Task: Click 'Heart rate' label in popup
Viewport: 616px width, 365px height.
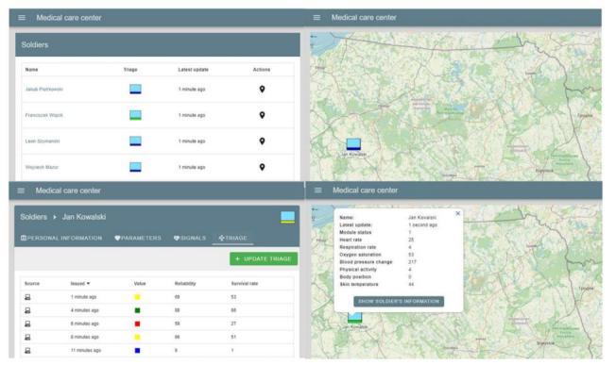Action: (351, 240)
